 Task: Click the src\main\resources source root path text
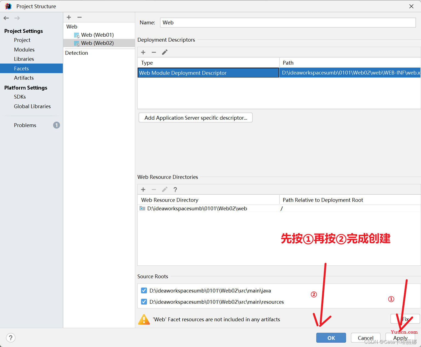tap(217, 302)
